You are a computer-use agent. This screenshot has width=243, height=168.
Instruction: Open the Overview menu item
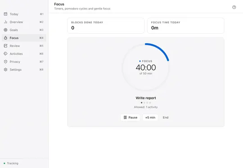click(x=24, y=22)
